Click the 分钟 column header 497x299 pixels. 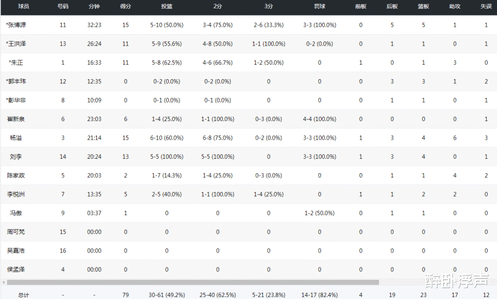[x=94, y=6]
